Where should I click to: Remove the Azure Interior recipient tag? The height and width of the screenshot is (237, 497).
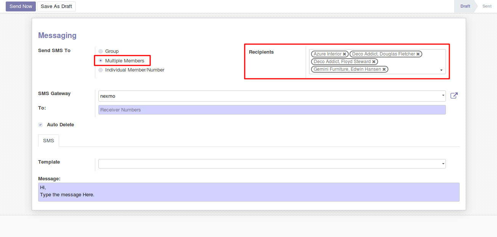345,54
